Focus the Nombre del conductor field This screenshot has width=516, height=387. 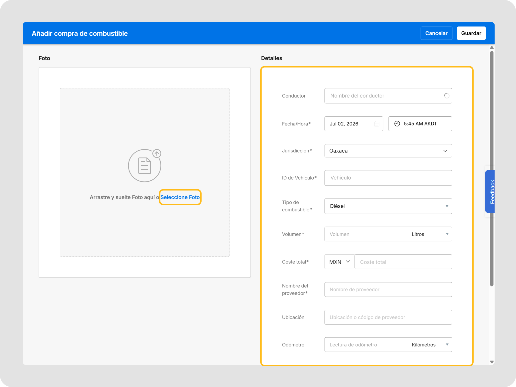pos(388,96)
